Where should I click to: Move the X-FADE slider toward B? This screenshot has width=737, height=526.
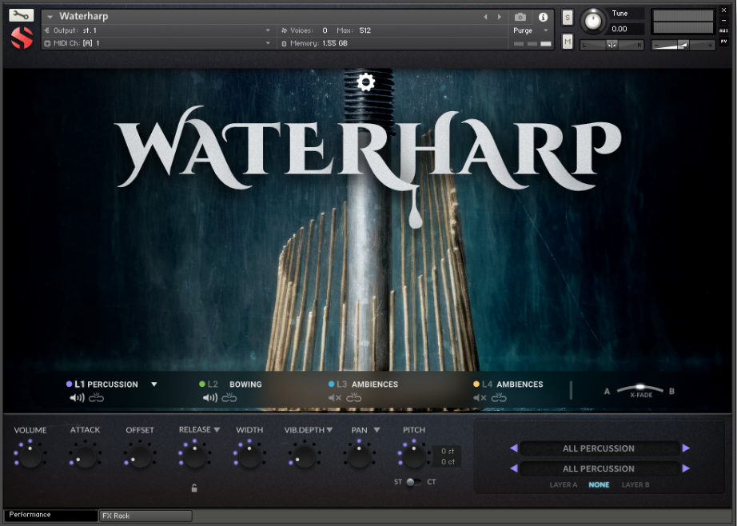657,390
